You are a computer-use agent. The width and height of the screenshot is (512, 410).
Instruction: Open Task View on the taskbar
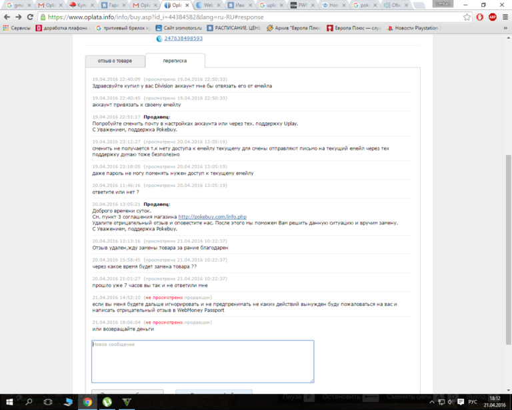pyautogui.click(x=48, y=402)
